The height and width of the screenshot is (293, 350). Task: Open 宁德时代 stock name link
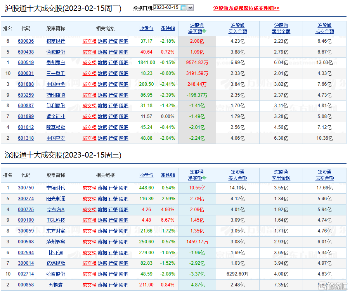pos(56,188)
